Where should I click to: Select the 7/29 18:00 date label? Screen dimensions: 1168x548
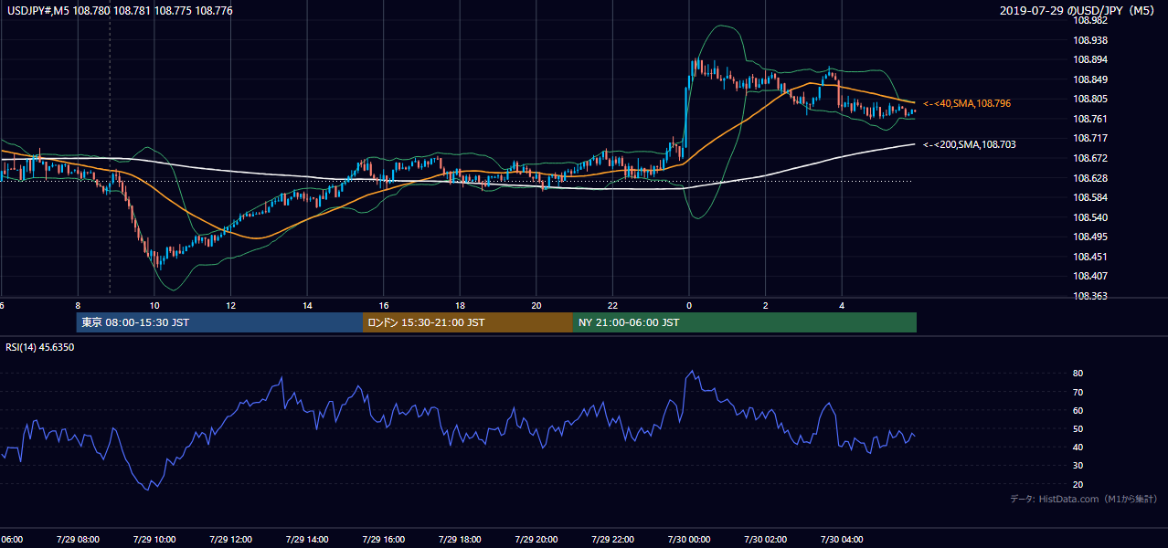point(460,540)
